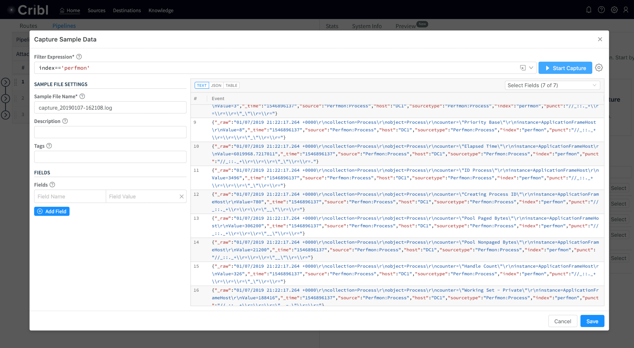Click the Description help icon
Image resolution: width=634 pixels, height=348 pixels.
(65, 121)
